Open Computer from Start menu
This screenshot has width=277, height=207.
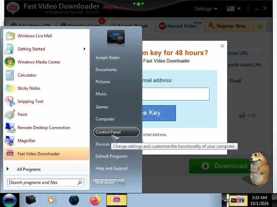click(x=105, y=119)
